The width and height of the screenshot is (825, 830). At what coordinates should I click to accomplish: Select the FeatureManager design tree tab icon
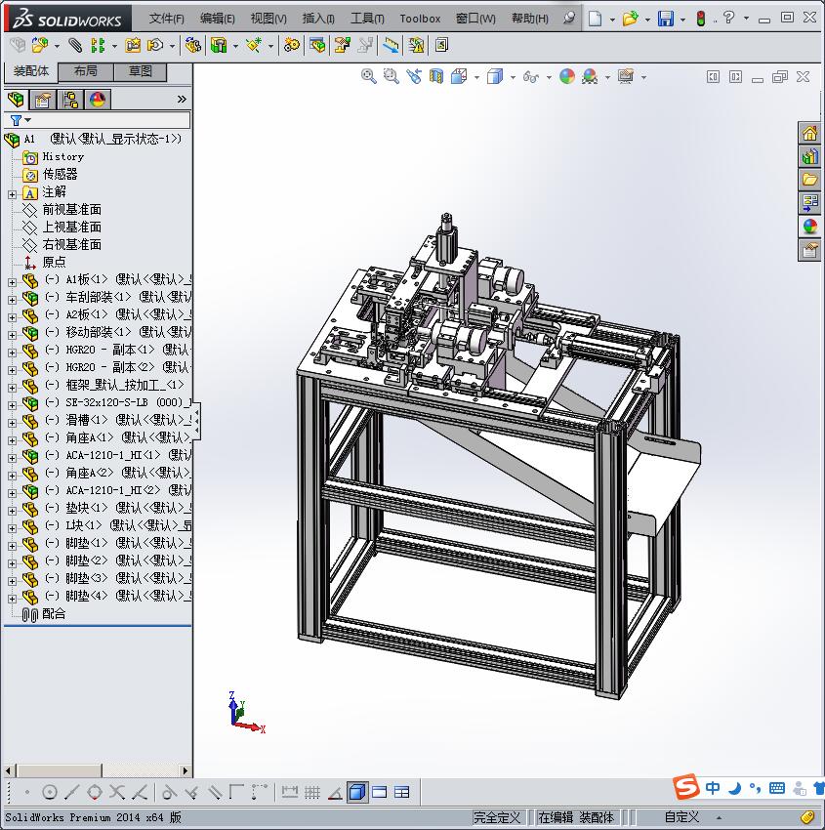tap(16, 99)
